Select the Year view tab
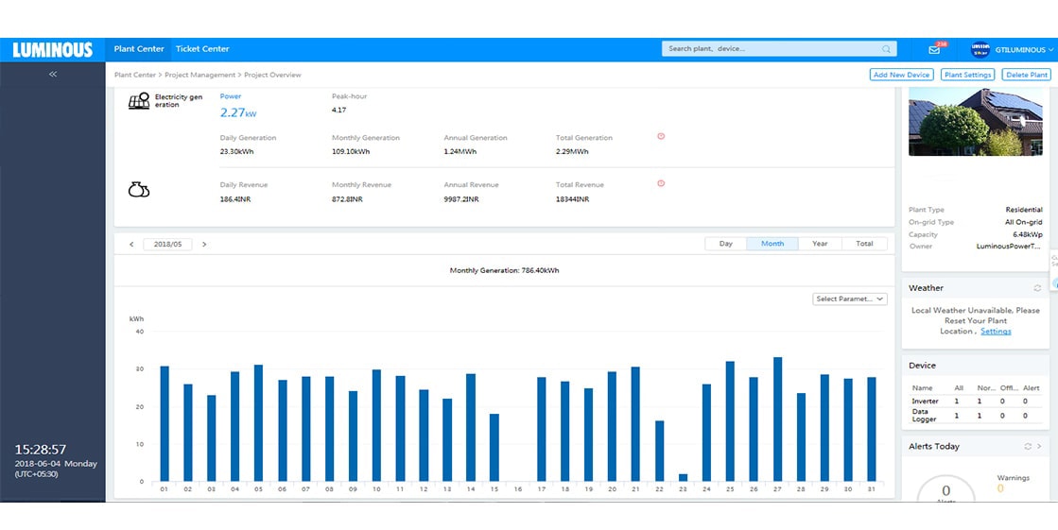Image resolution: width=1058 pixels, height=530 pixels. click(820, 244)
